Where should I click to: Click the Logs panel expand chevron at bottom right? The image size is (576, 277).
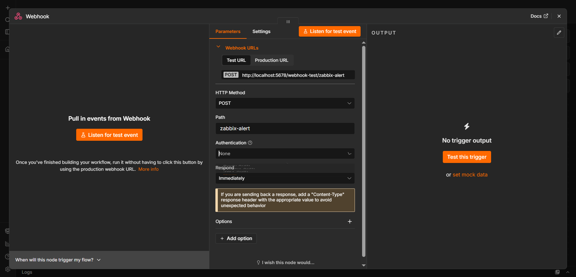pyautogui.click(x=568, y=272)
